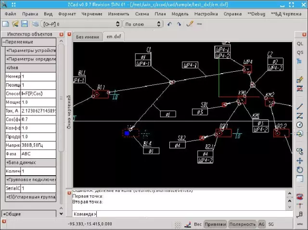Toggle the Привязки snap mode
This screenshot has height=230, width=308.
click(x=215, y=224)
